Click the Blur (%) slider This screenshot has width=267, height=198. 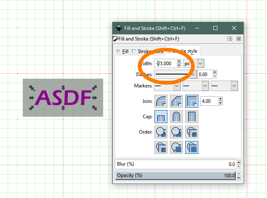point(176,164)
